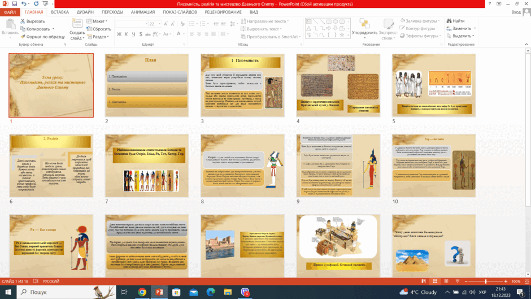Toggle underline Ч formatting
The width and height of the screenshot is (531, 299).
(133, 34)
